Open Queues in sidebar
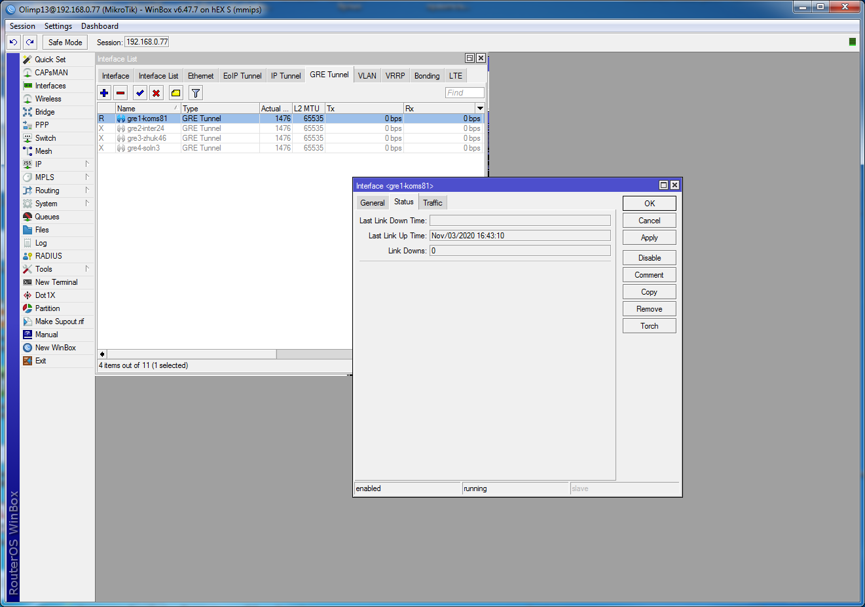Viewport: 865px width, 607px height. (58, 217)
